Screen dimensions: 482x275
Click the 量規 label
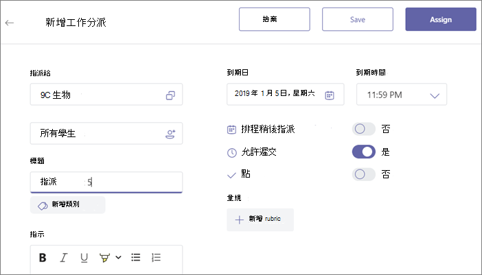point(234,198)
